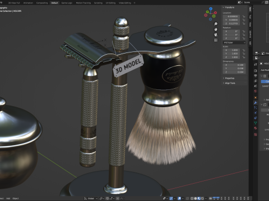Open the Particles properties tab icon

click(x=256, y=108)
